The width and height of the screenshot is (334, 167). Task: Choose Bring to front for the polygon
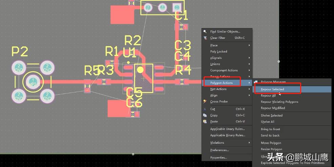[270, 129]
